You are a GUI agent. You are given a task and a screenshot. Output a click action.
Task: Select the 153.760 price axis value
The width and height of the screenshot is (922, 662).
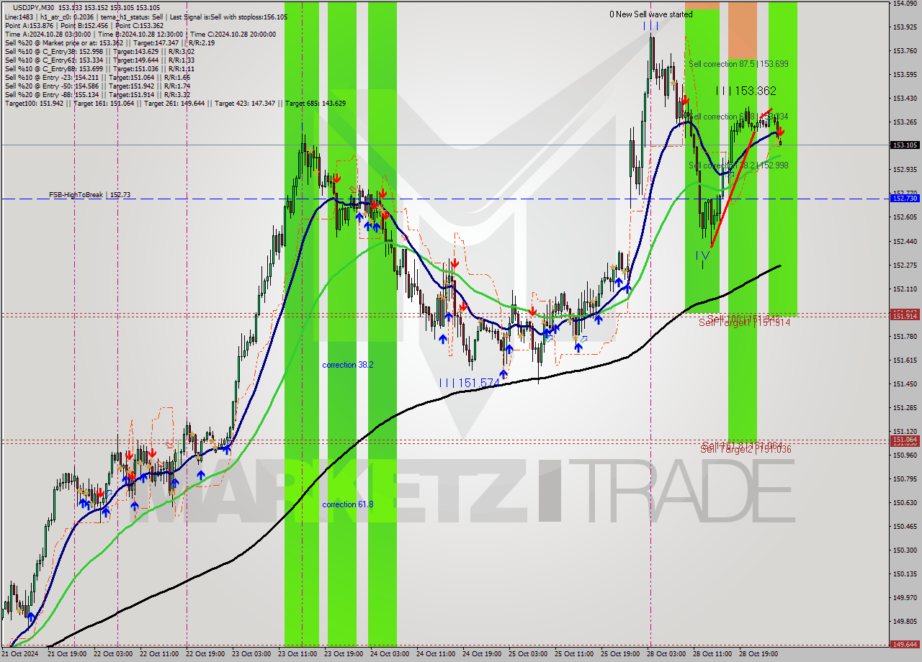[x=905, y=51]
